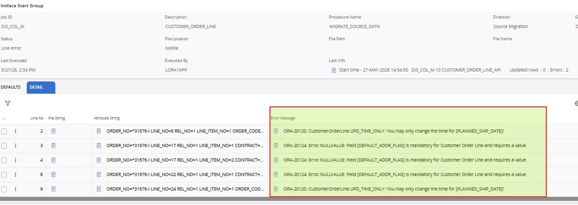Click the horizontal scrollbar below the table
Viewport: 578px width, 205px height.
point(289,199)
